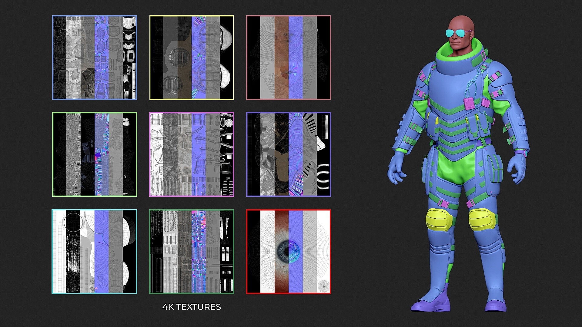This screenshot has height=327, width=582.
Task: Open the magenta-bordered straps texture sheet
Action: [192, 154]
